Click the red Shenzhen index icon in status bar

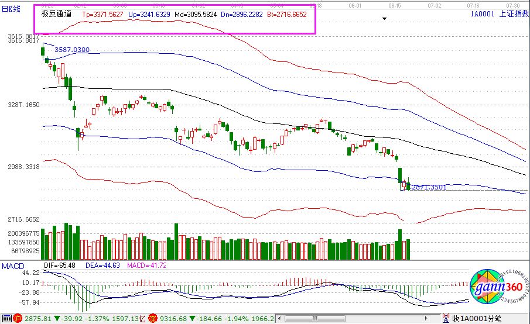click(152, 319)
